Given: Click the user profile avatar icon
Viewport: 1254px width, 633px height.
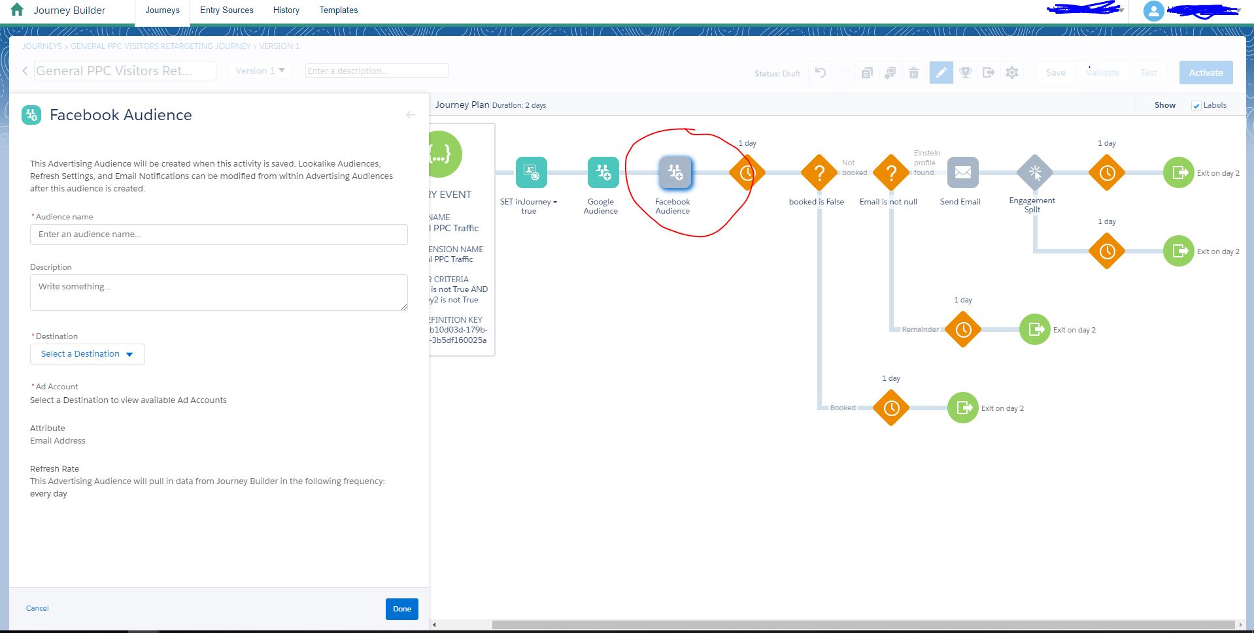Looking at the screenshot, I should (1153, 10).
